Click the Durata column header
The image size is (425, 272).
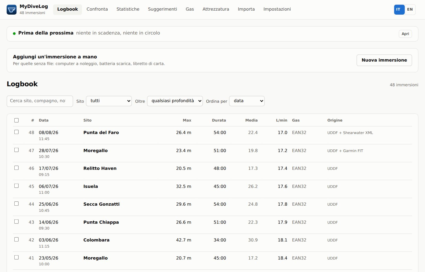(219, 120)
